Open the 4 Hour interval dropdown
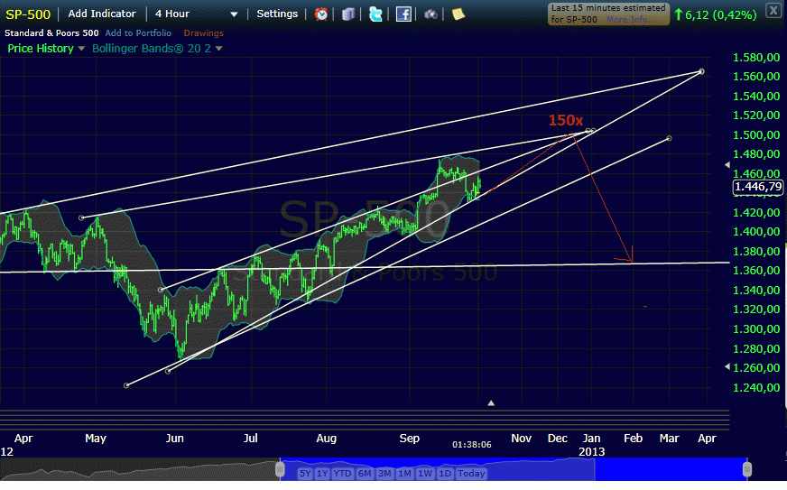The width and height of the screenshot is (787, 490). (196, 14)
